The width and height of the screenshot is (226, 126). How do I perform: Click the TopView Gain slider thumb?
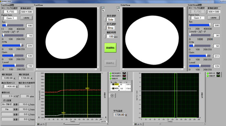[x=14, y=55]
